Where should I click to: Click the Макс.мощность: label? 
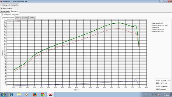point(163,80)
